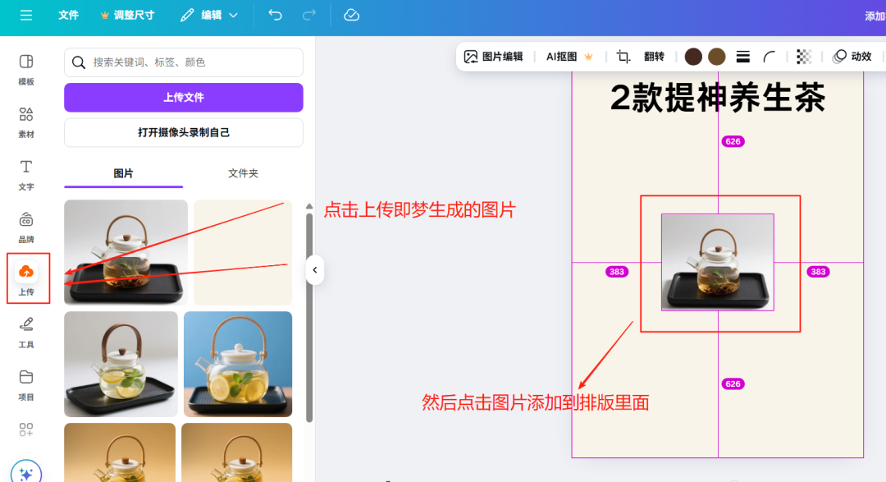
Task: Select the teapot image on canvas
Action: pos(718,263)
